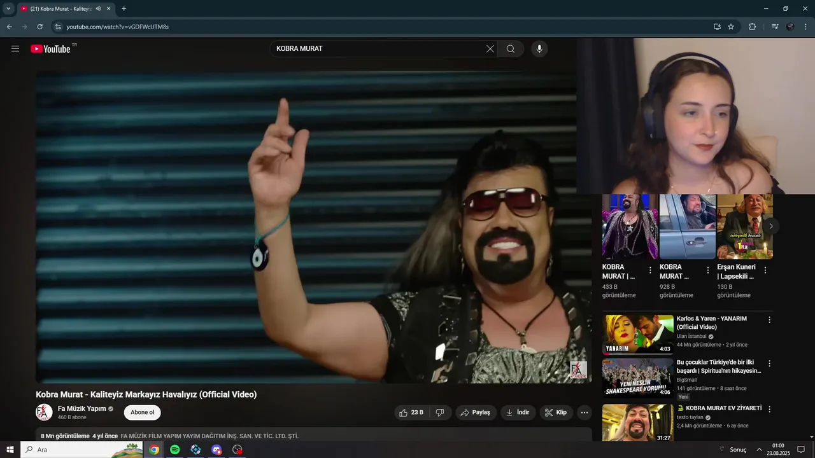Clear the KOBRA MURAT search text
Viewport: 815px width, 458px height.
tap(490, 49)
